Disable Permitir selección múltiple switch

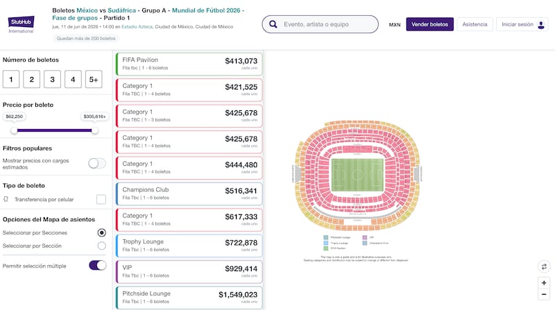98,265
